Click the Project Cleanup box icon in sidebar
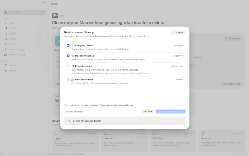 click(x=6, y=49)
